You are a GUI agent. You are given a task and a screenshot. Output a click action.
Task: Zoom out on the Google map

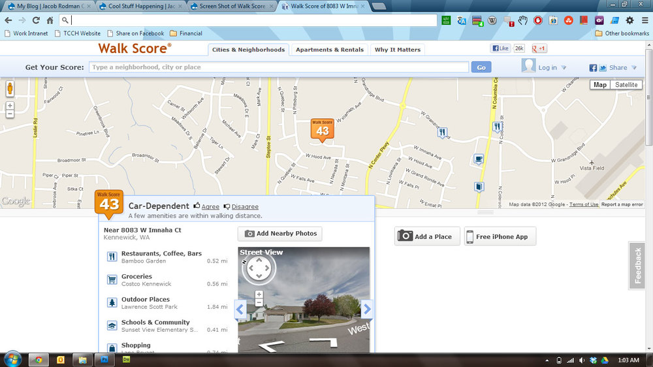tap(10, 114)
